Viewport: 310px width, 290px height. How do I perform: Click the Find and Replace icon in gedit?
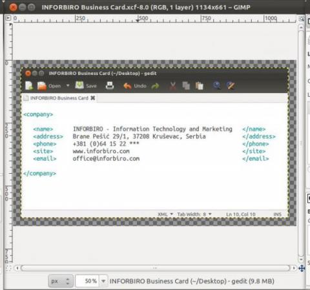(231, 85)
